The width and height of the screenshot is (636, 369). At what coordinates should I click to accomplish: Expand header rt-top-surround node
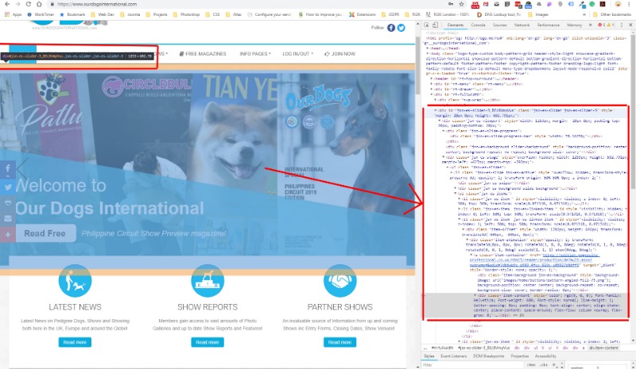click(431, 79)
